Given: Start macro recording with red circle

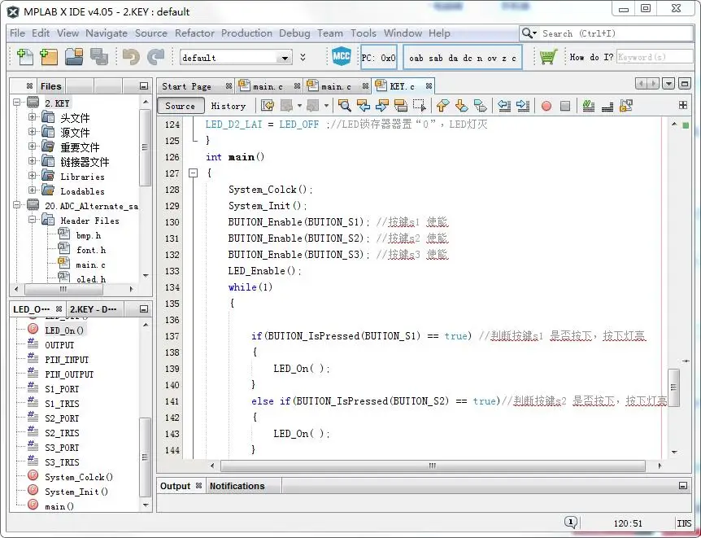Looking at the screenshot, I should pos(546,106).
